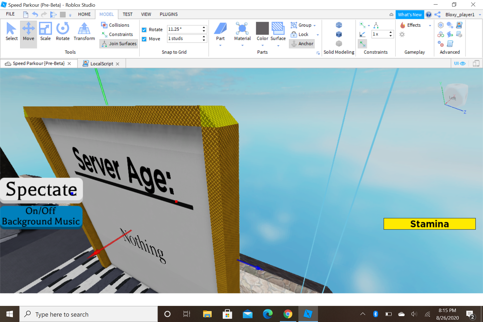
Task: Click the What's New button
Action: (409, 15)
